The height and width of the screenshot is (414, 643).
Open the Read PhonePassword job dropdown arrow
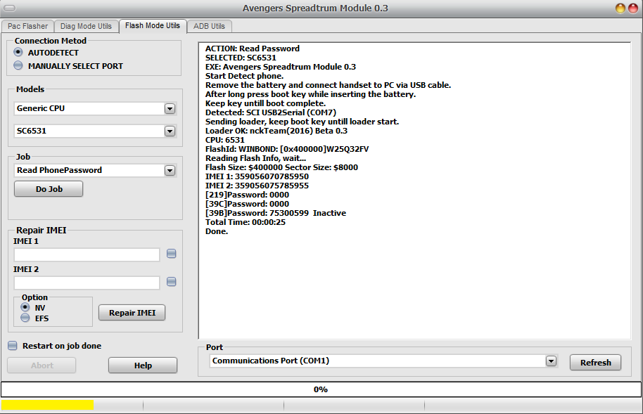click(x=170, y=171)
